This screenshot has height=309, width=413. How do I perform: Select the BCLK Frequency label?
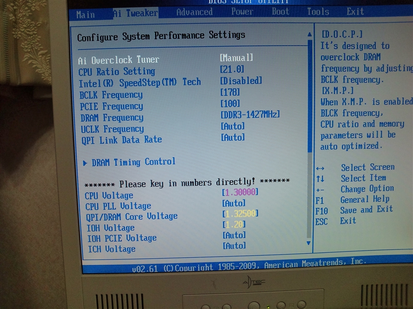tap(111, 95)
